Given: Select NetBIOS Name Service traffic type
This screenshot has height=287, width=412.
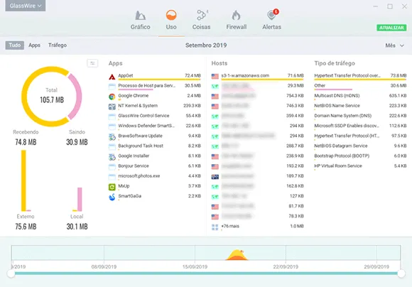Looking at the screenshot, I should click(x=361, y=107).
